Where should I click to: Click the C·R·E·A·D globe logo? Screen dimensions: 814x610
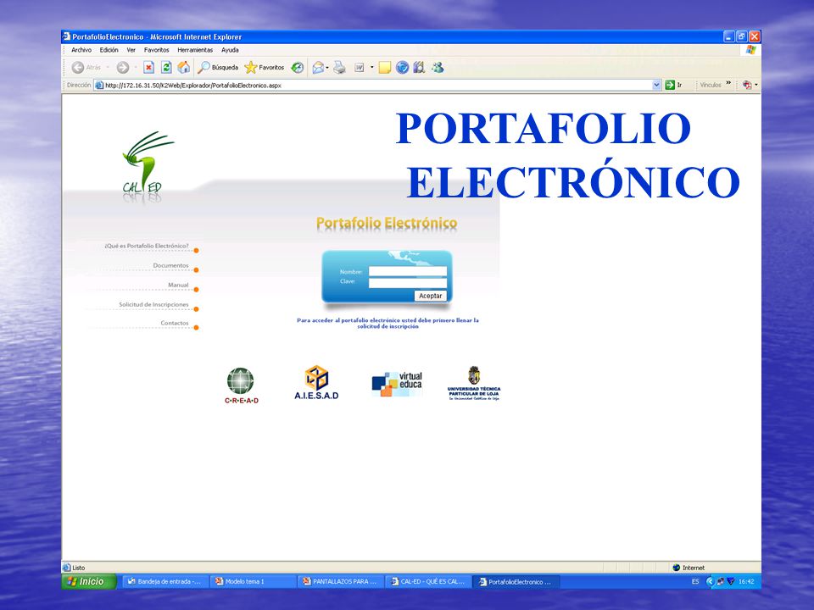[241, 385]
